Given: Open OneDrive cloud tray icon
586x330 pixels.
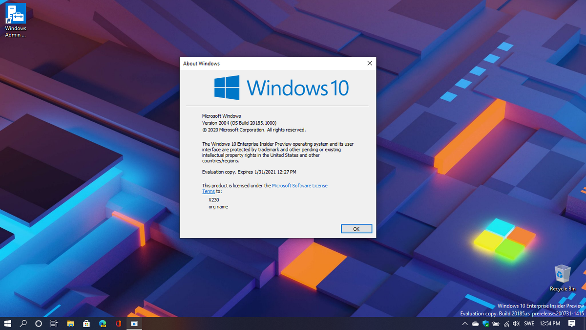Looking at the screenshot, I should click(475, 324).
